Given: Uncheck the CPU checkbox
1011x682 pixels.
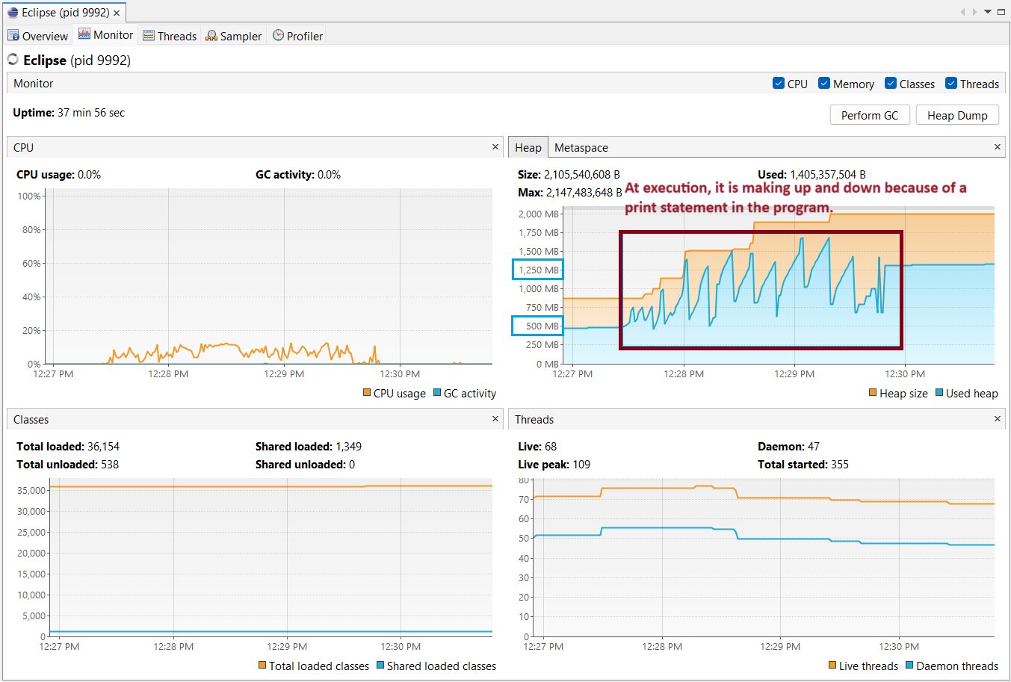Looking at the screenshot, I should click(779, 84).
